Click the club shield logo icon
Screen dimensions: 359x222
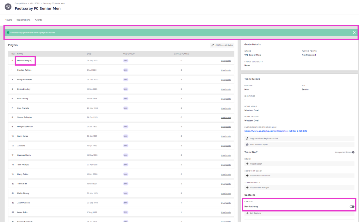pyautogui.click(x=8, y=7)
